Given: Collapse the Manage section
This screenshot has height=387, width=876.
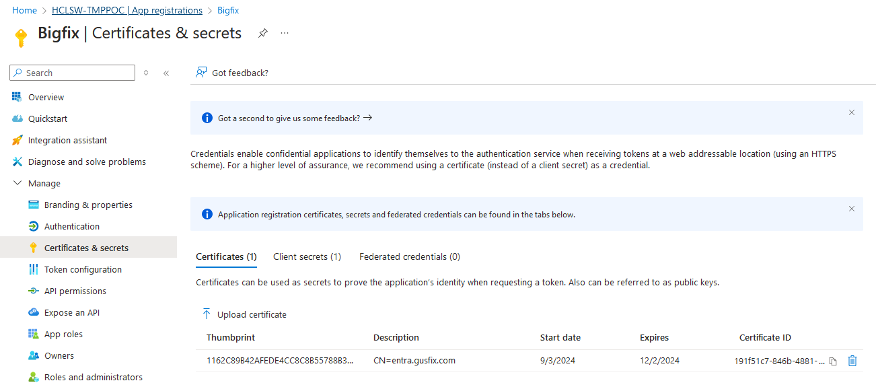Looking at the screenshot, I should tap(17, 183).
